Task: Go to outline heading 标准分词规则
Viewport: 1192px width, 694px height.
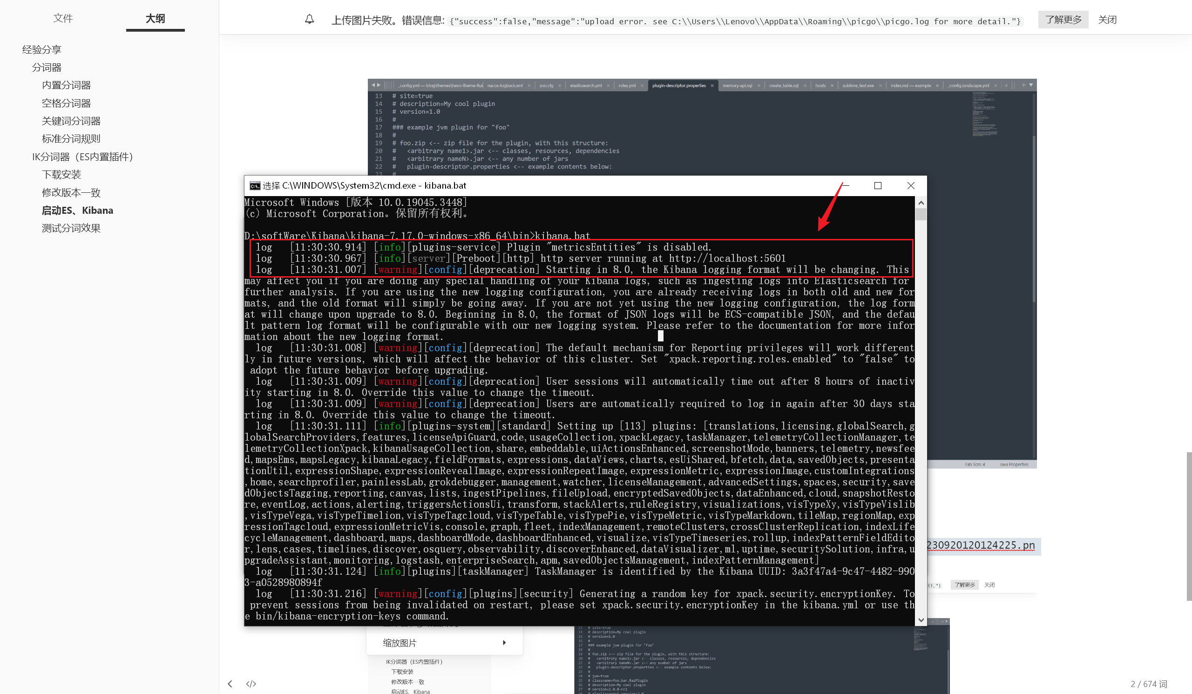Action: pyautogui.click(x=71, y=139)
